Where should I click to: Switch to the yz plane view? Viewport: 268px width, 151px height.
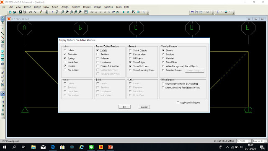105,12
